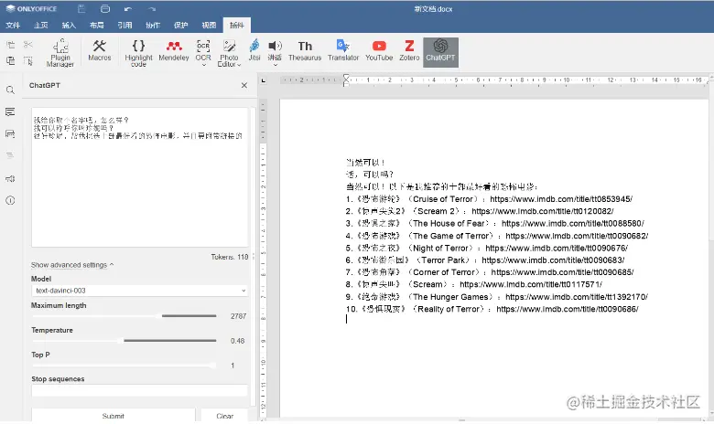Switch to the 保护 (Protection) tab
The height and width of the screenshot is (424, 714).
[180, 25]
